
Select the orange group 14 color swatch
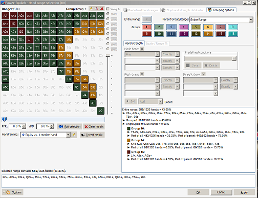point(208,34)
